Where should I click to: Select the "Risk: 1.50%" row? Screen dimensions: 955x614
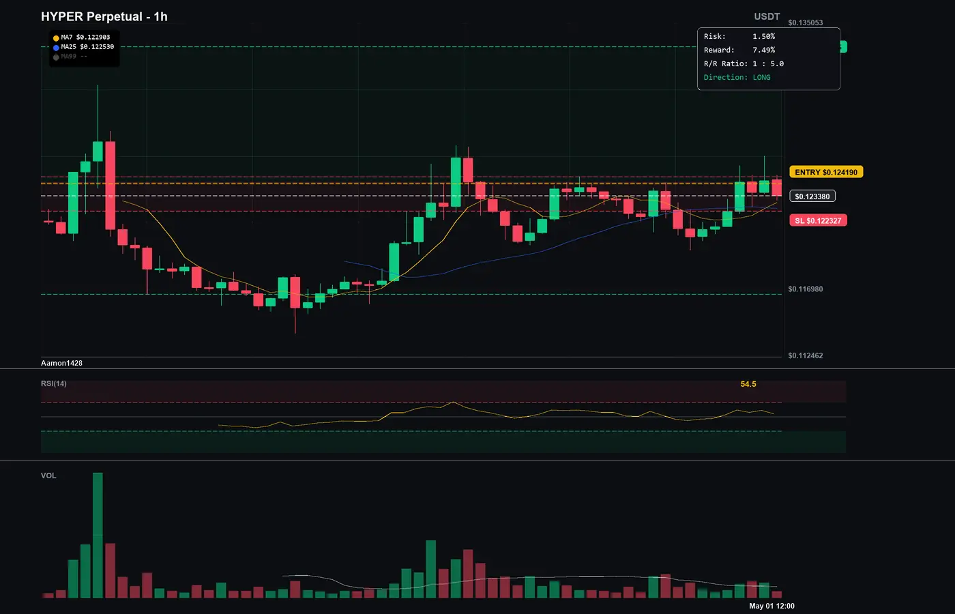(x=739, y=37)
